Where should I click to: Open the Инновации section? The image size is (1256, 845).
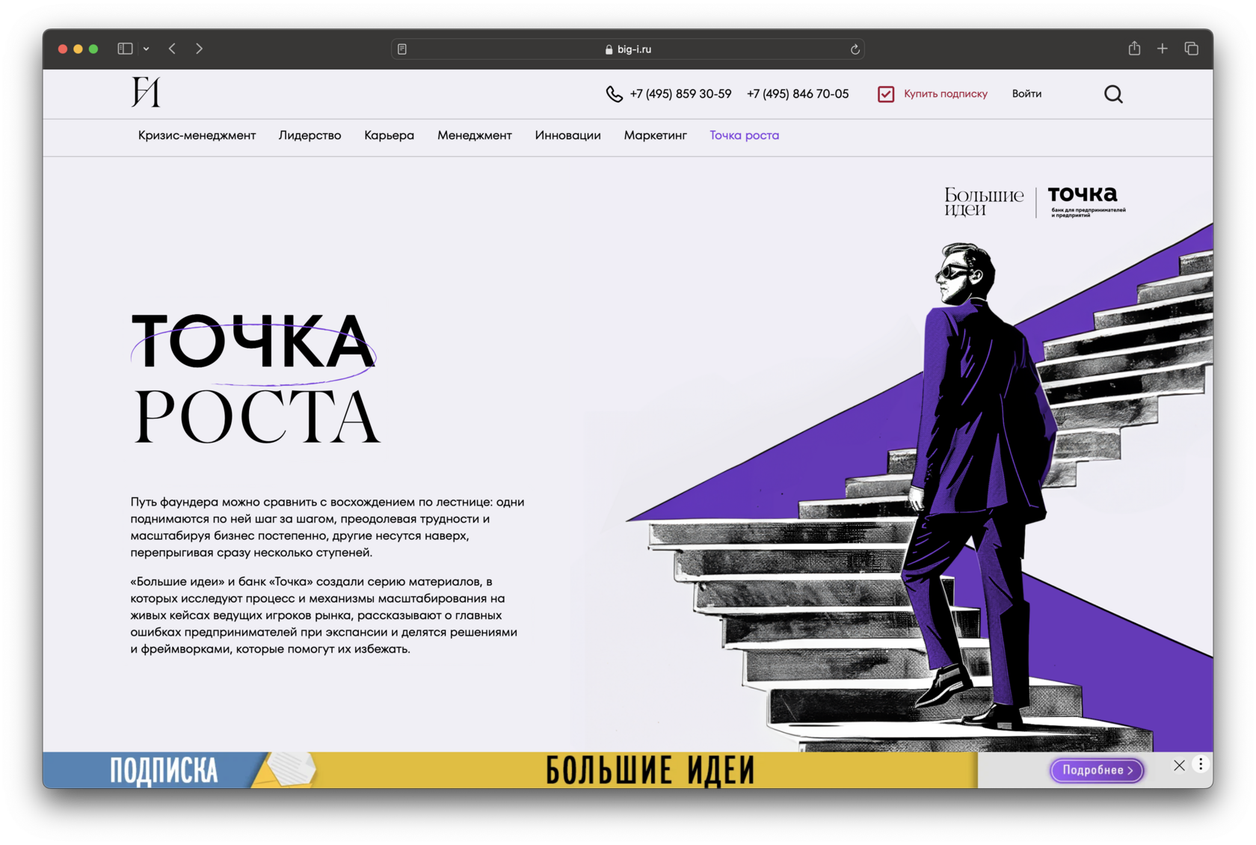567,135
